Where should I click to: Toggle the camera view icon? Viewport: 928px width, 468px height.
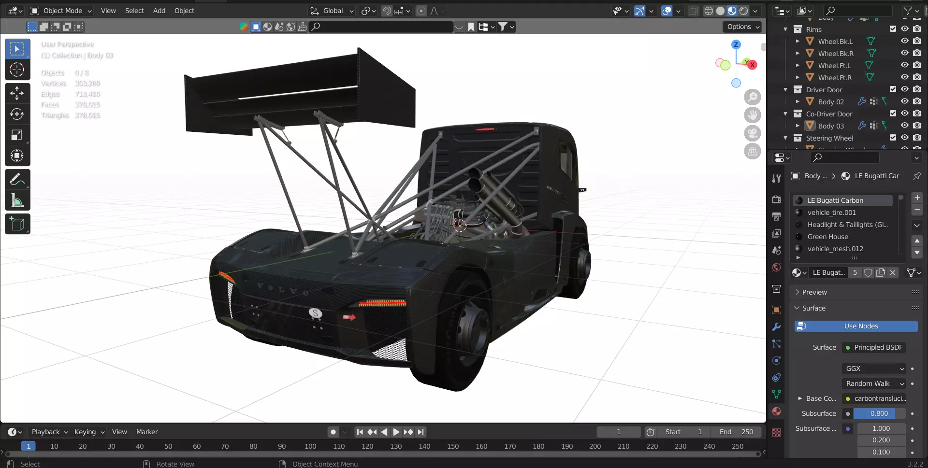tap(753, 133)
